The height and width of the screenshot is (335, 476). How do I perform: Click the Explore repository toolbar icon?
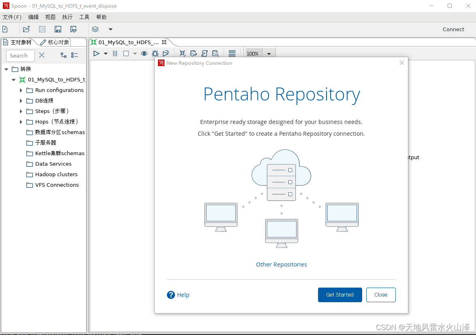(x=42, y=29)
